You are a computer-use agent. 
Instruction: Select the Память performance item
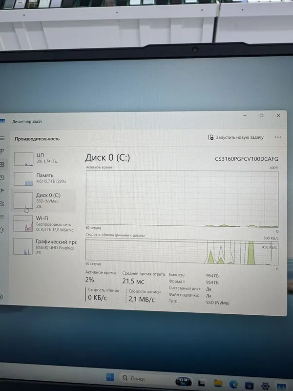point(44,178)
